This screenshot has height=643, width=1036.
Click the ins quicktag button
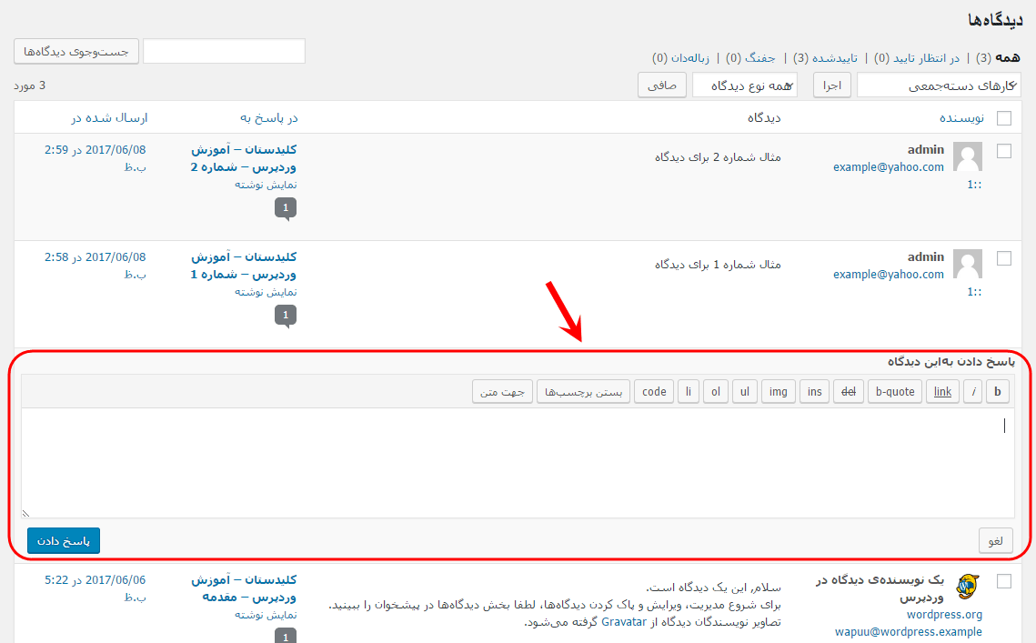tap(814, 392)
